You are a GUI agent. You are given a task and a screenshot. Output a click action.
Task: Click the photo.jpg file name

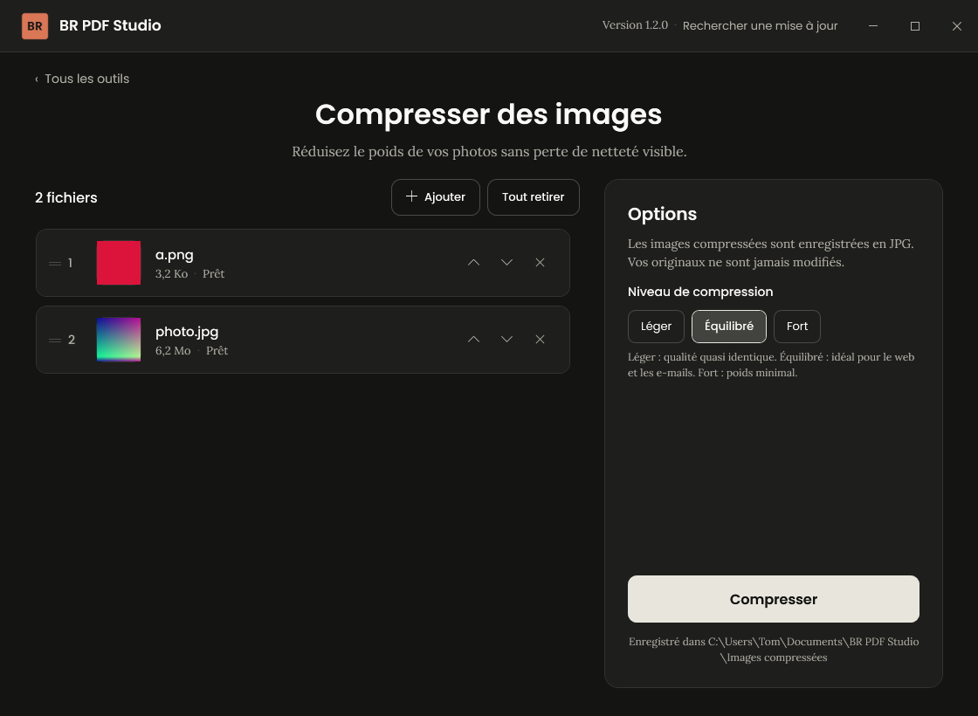pos(187,332)
